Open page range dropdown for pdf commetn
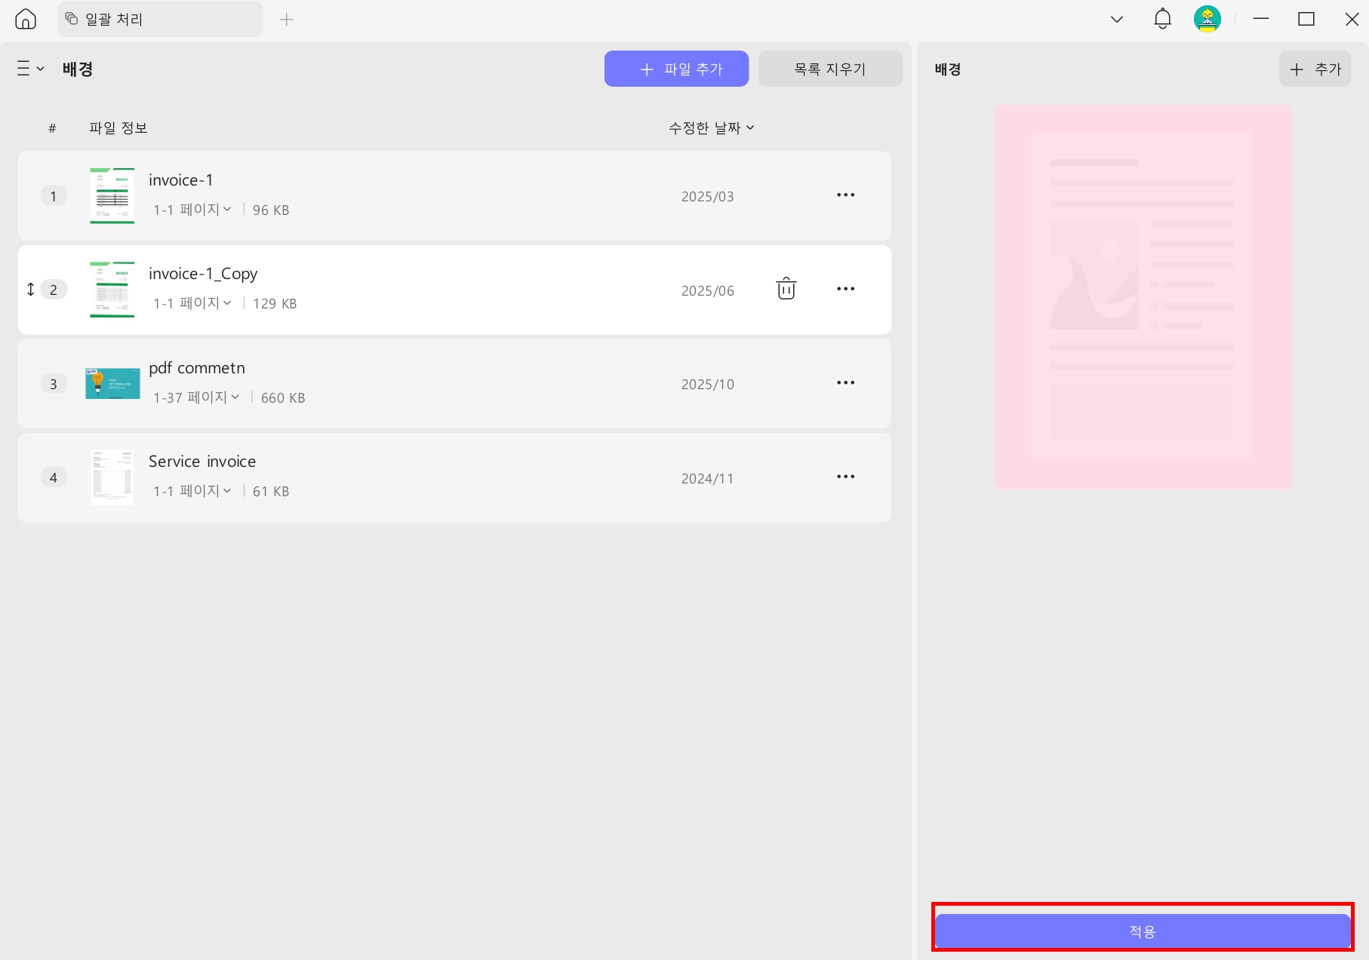This screenshot has width=1369, height=960. [x=196, y=397]
